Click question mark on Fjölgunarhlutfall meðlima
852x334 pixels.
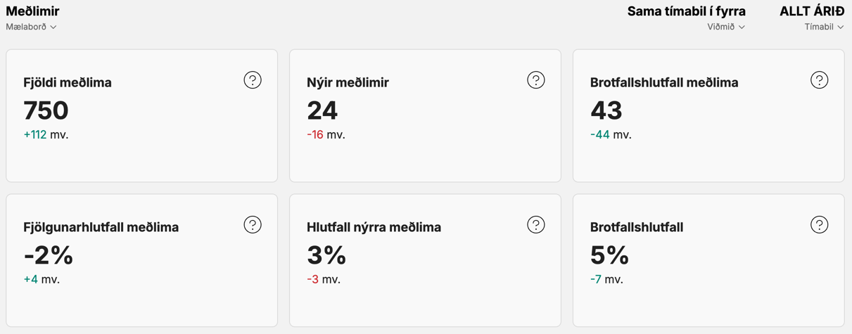pyautogui.click(x=253, y=225)
